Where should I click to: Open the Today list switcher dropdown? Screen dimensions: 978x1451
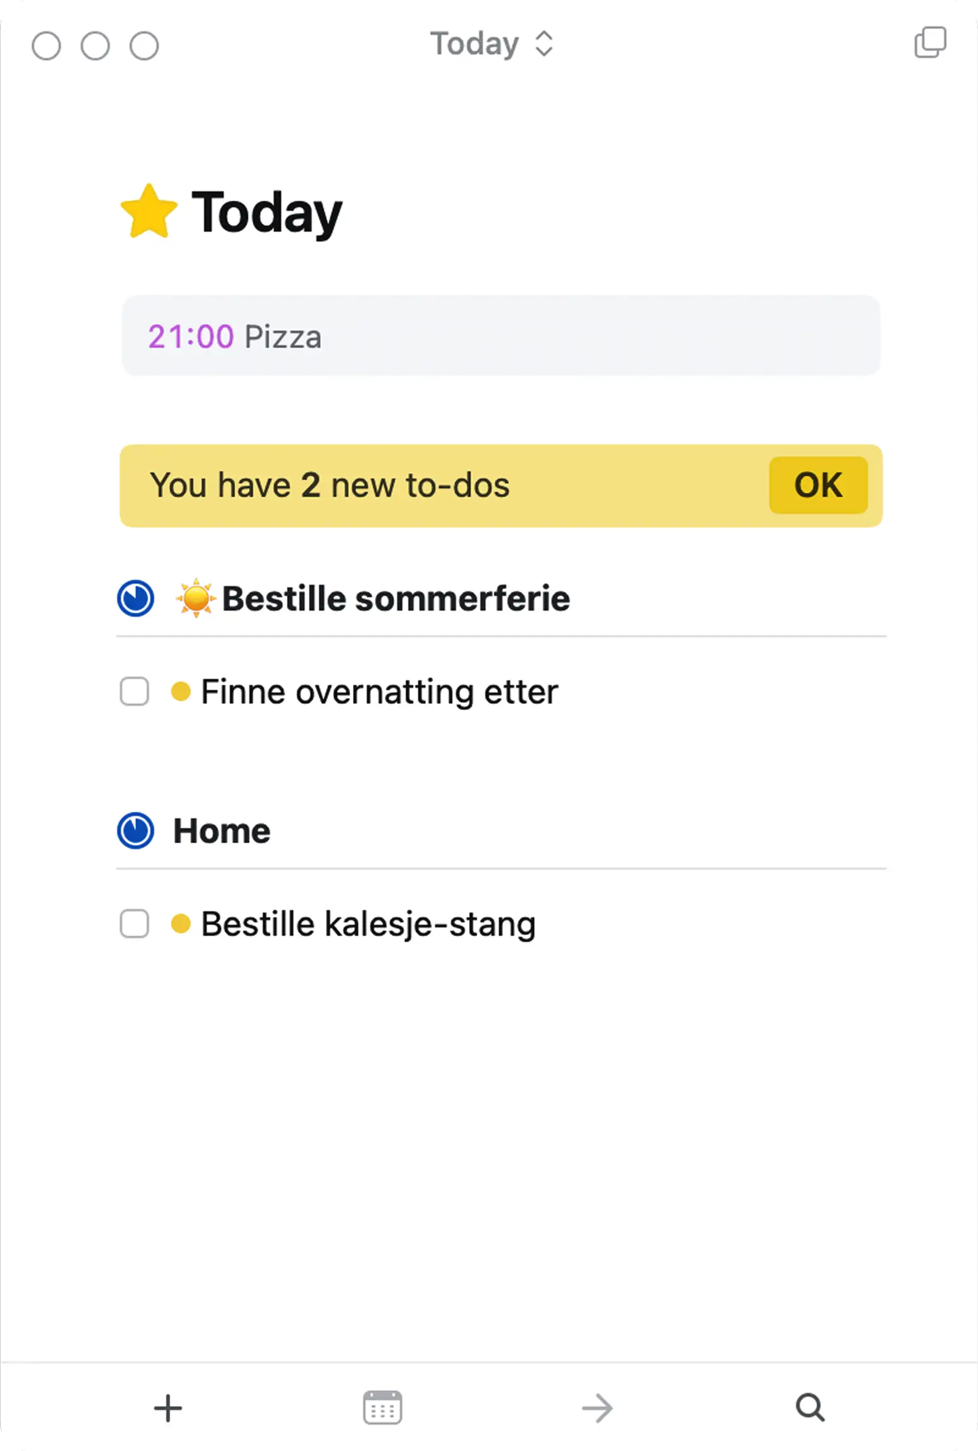(x=491, y=44)
